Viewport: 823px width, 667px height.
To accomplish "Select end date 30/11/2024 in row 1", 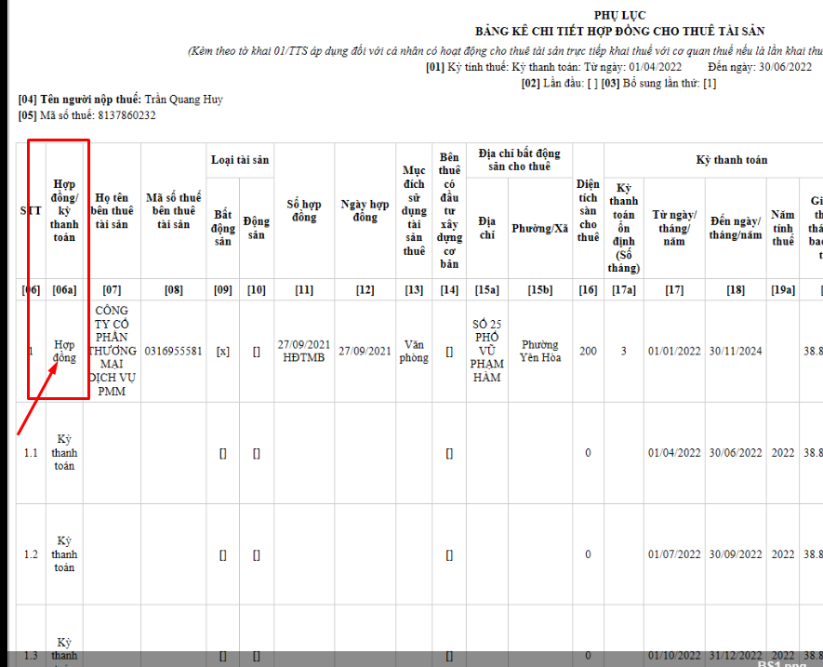I will pyautogui.click(x=736, y=352).
